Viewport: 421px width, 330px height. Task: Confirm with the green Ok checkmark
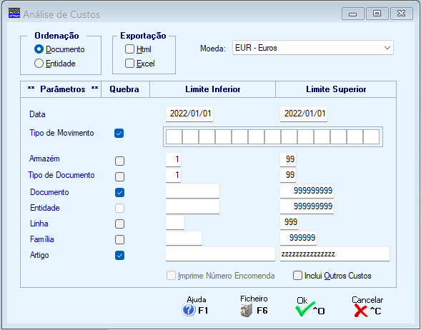click(x=305, y=309)
